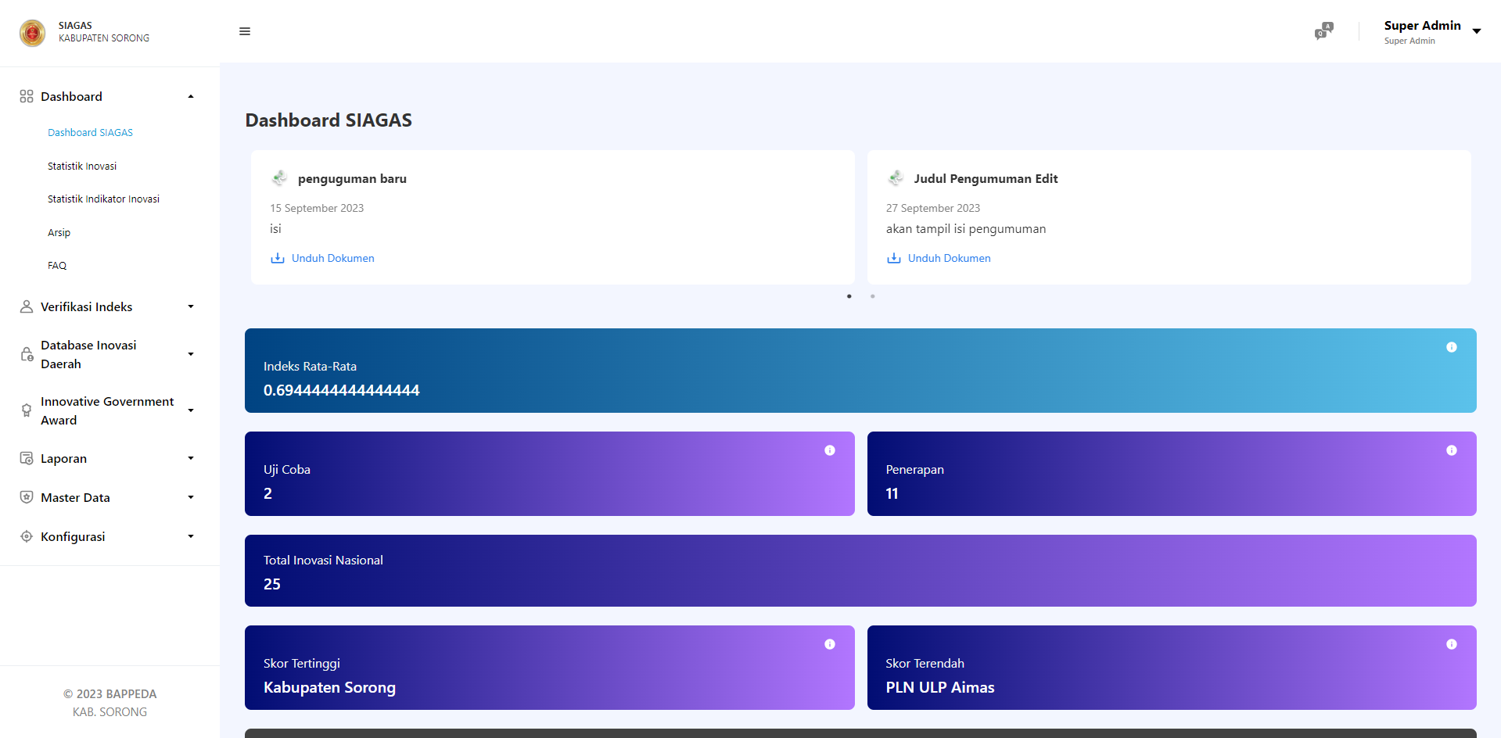This screenshot has height=738, width=1501.
Task: Click info icon on Indeks Rata-Rata card
Action: 1451,347
